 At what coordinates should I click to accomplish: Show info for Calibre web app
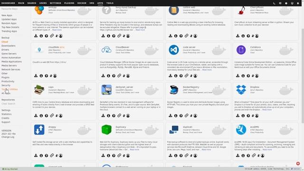(176, 36)
